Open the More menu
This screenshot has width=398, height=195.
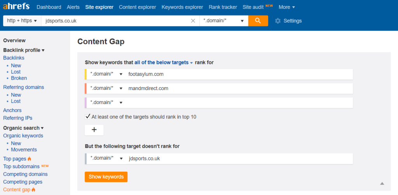coord(287,7)
